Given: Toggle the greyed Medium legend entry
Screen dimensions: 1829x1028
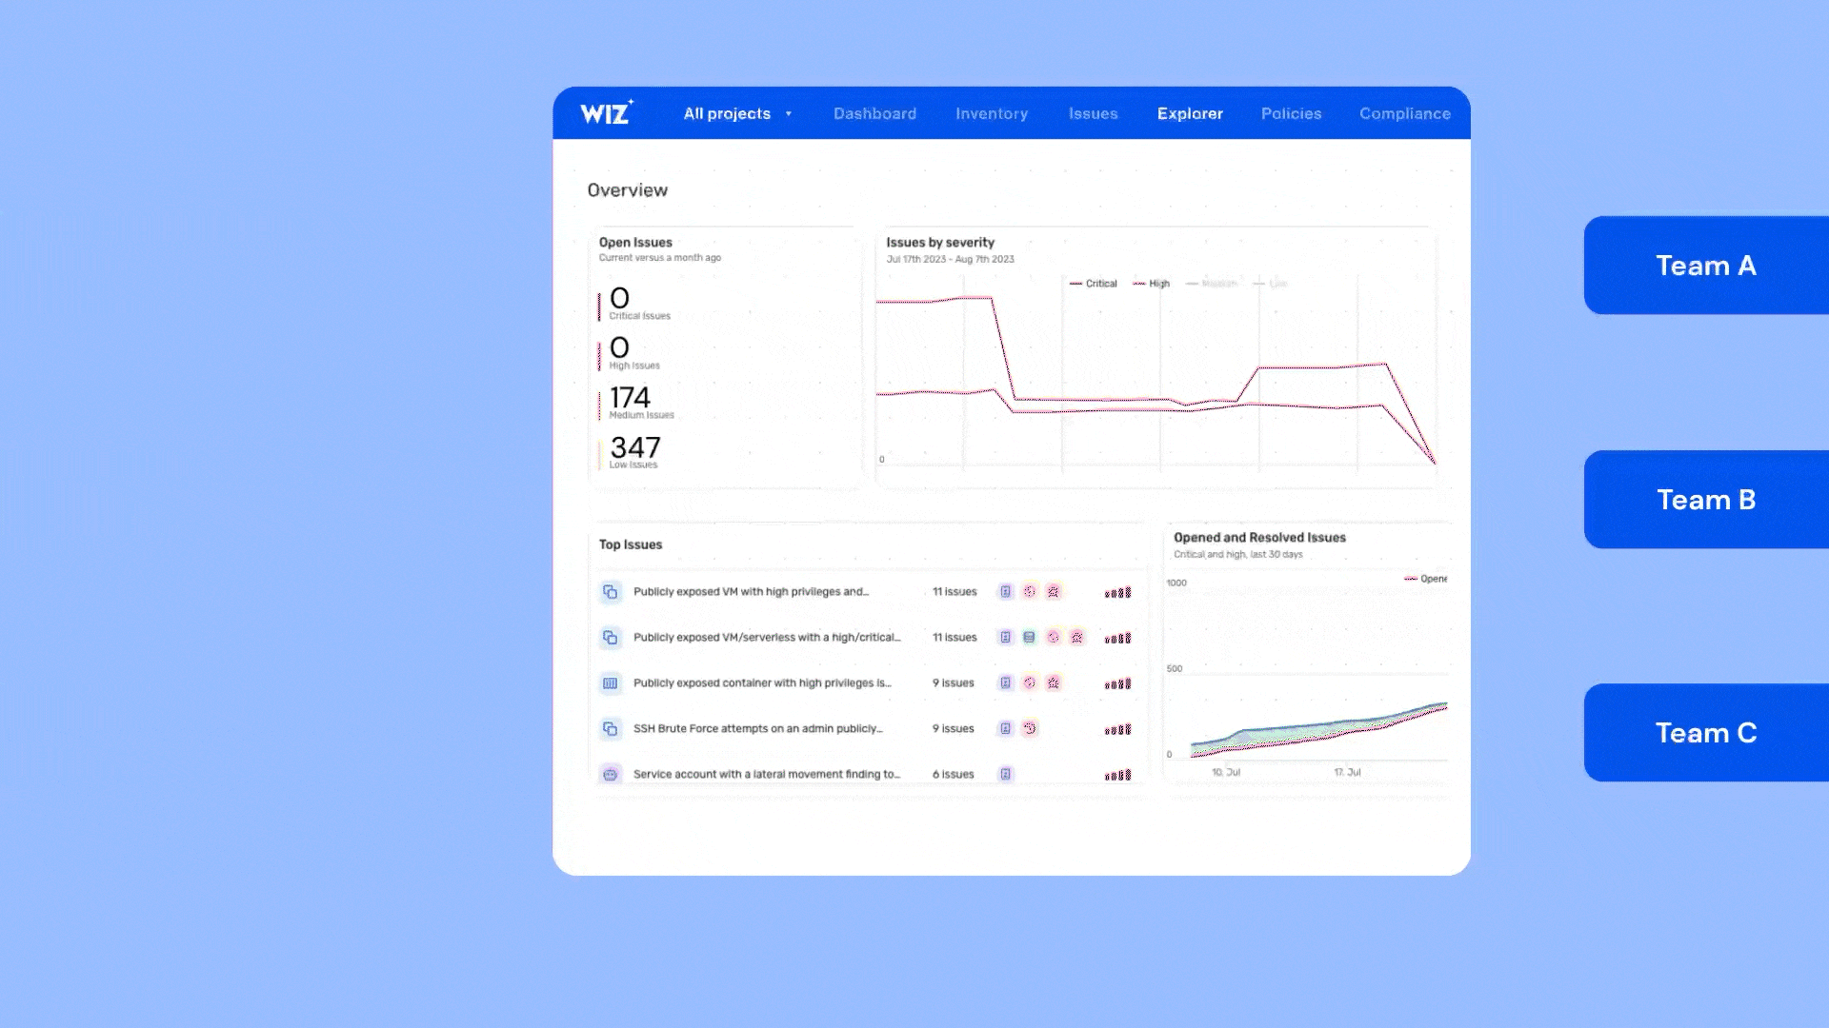Looking at the screenshot, I should [x=1212, y=284].
